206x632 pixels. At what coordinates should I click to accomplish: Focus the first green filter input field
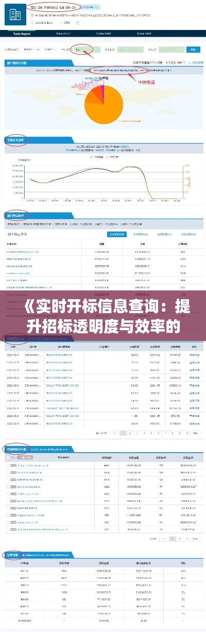[129, 50]
